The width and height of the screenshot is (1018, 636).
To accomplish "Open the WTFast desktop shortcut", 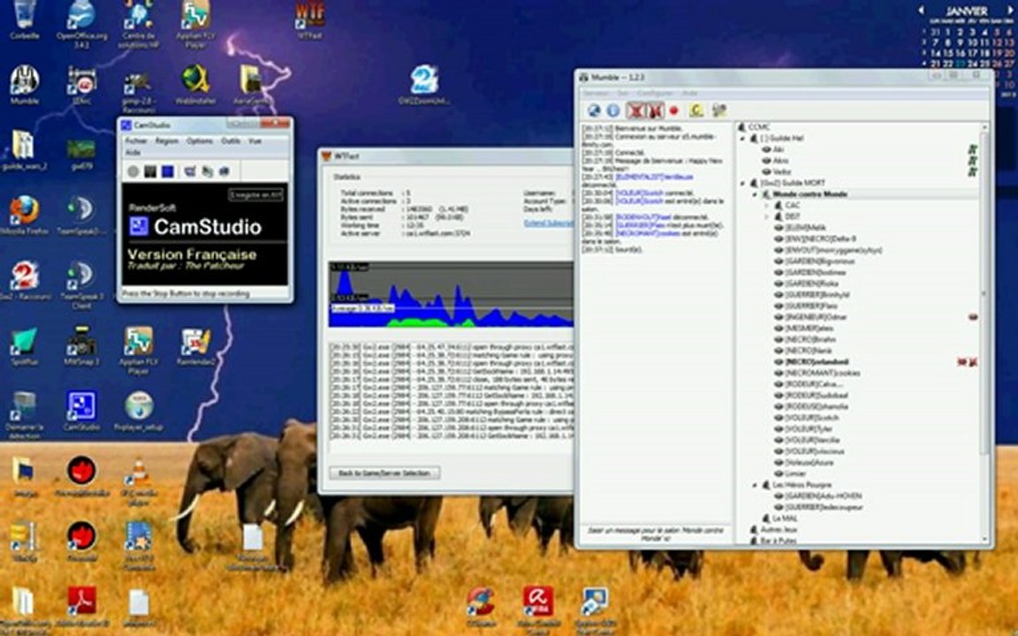I will coord(309,19).
